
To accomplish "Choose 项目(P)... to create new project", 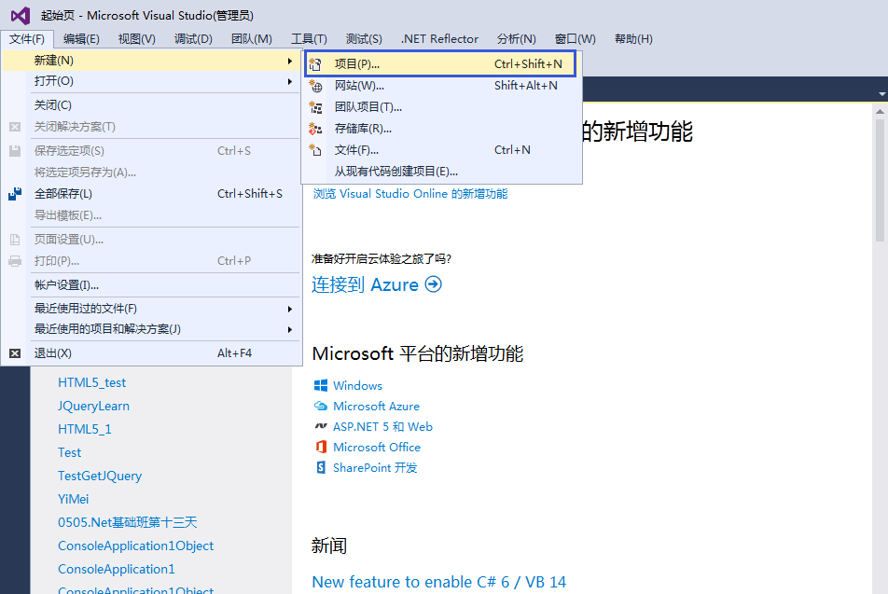I will click(440, 64).
